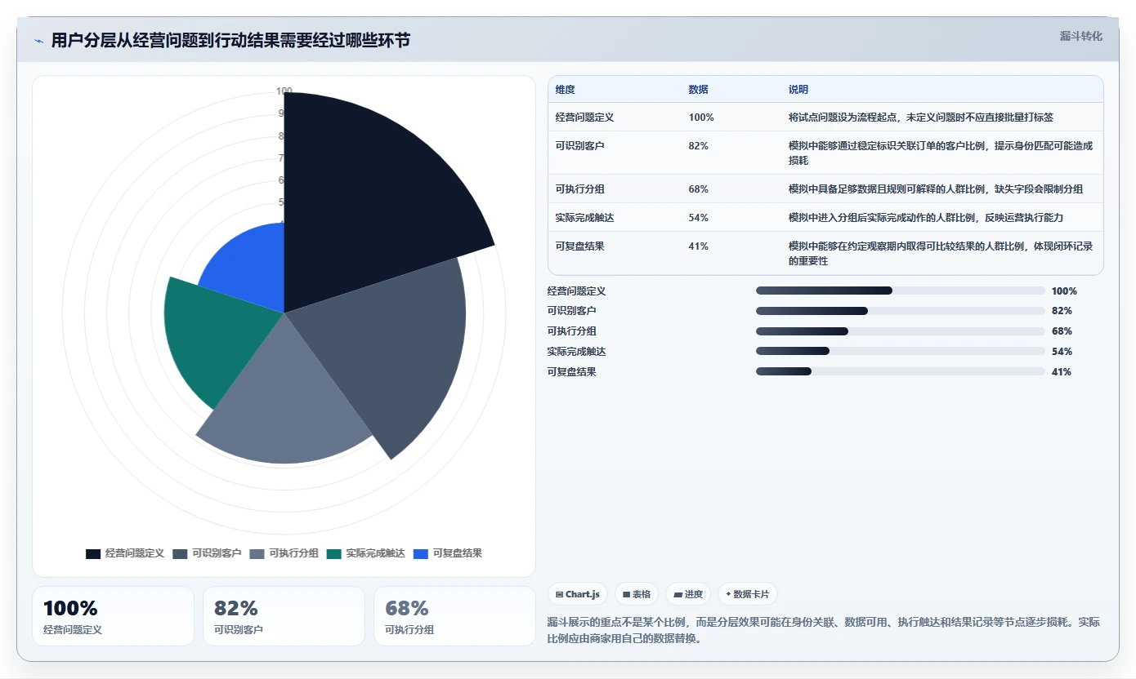Click the 41% value in the table
Image resolution: width=1136 pixels, height=679 pixels.
[698, 246]
